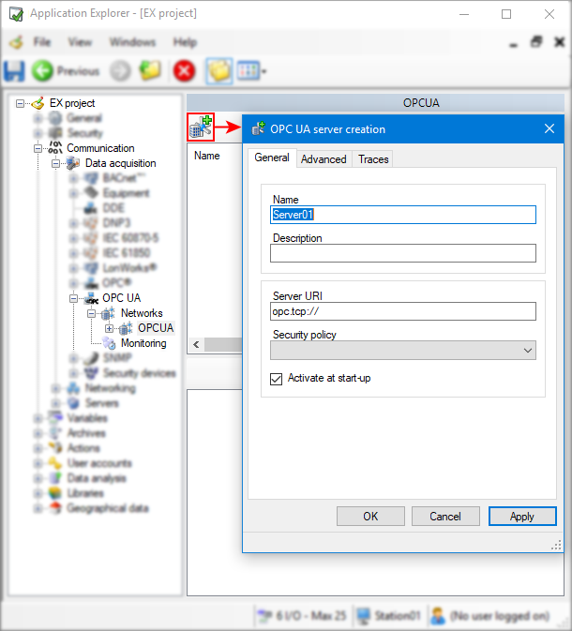
Task: Click the Server URI input field
Action: click(402, 311)
